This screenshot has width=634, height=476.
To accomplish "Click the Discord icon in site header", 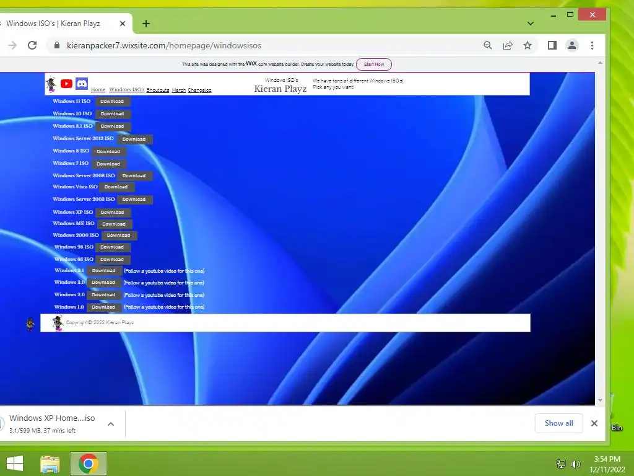I will [82, 84].
